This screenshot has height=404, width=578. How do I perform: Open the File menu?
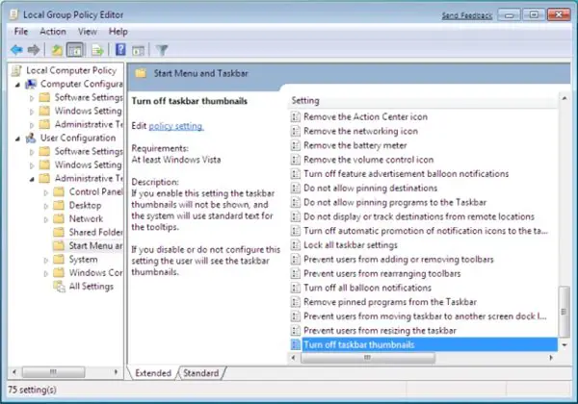pos(21,32)
